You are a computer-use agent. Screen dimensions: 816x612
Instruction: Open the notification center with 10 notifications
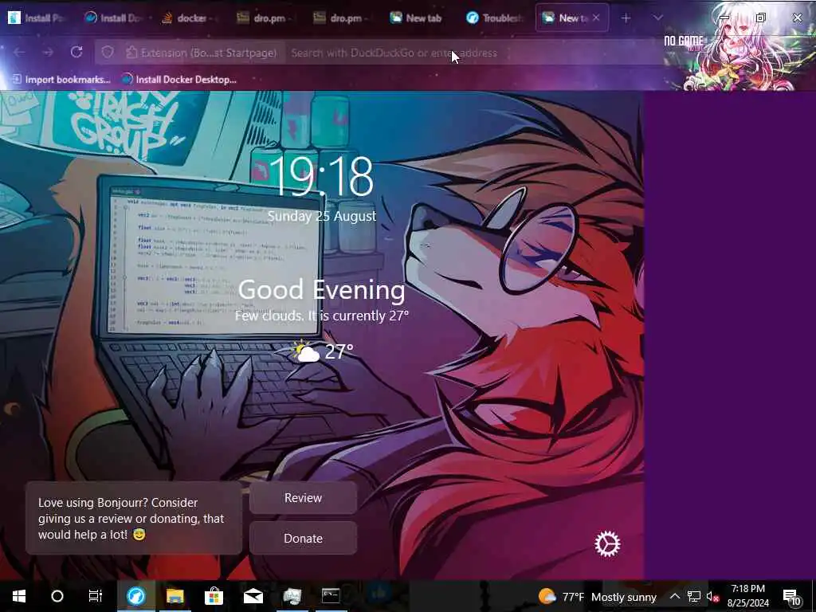(792, 596)
